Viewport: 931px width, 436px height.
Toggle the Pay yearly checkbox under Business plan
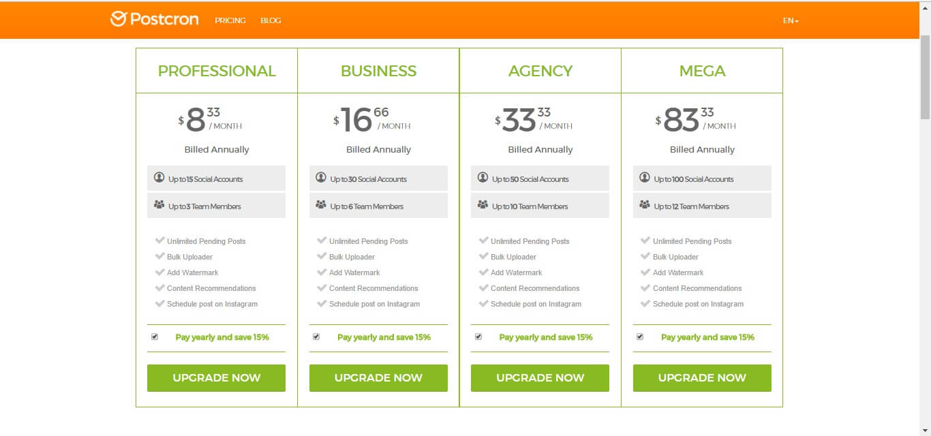tap(316, 337)
